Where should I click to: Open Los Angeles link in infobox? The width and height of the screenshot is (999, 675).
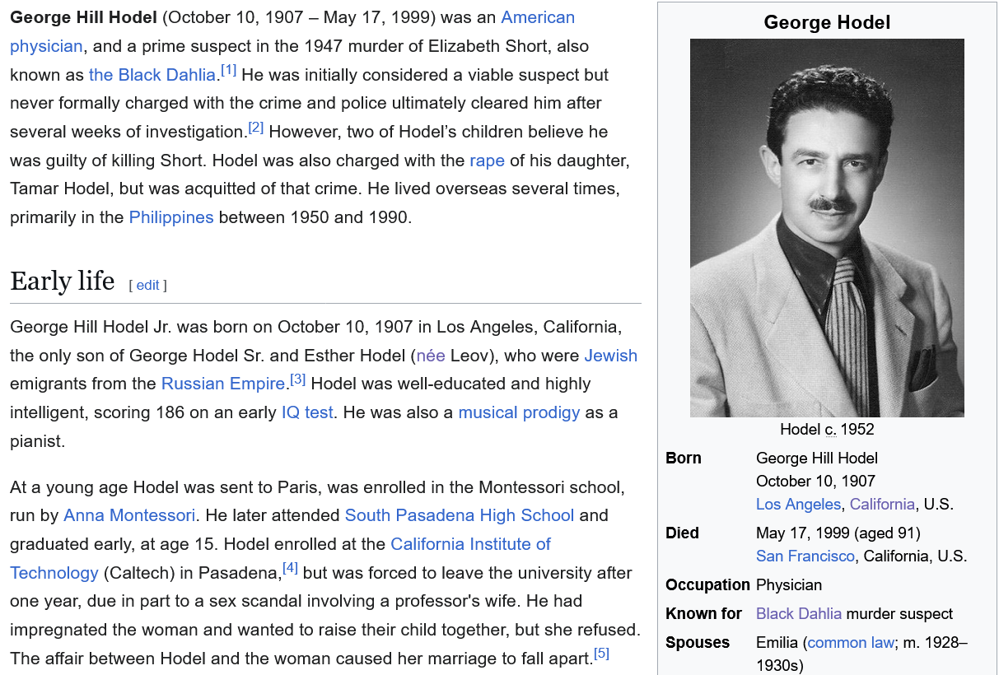(798, 505)
